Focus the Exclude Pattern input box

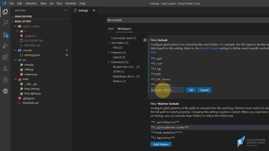(167, 90)
